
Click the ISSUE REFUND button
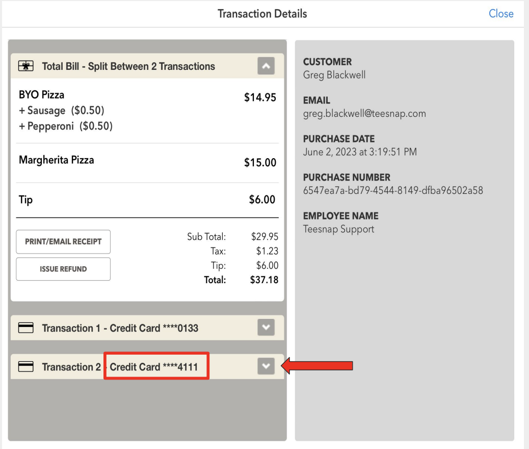point(63,269)
